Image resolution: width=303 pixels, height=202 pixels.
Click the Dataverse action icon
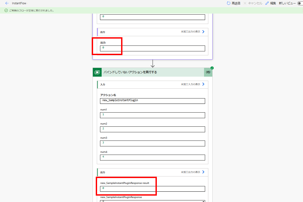(x=97, y=72)
